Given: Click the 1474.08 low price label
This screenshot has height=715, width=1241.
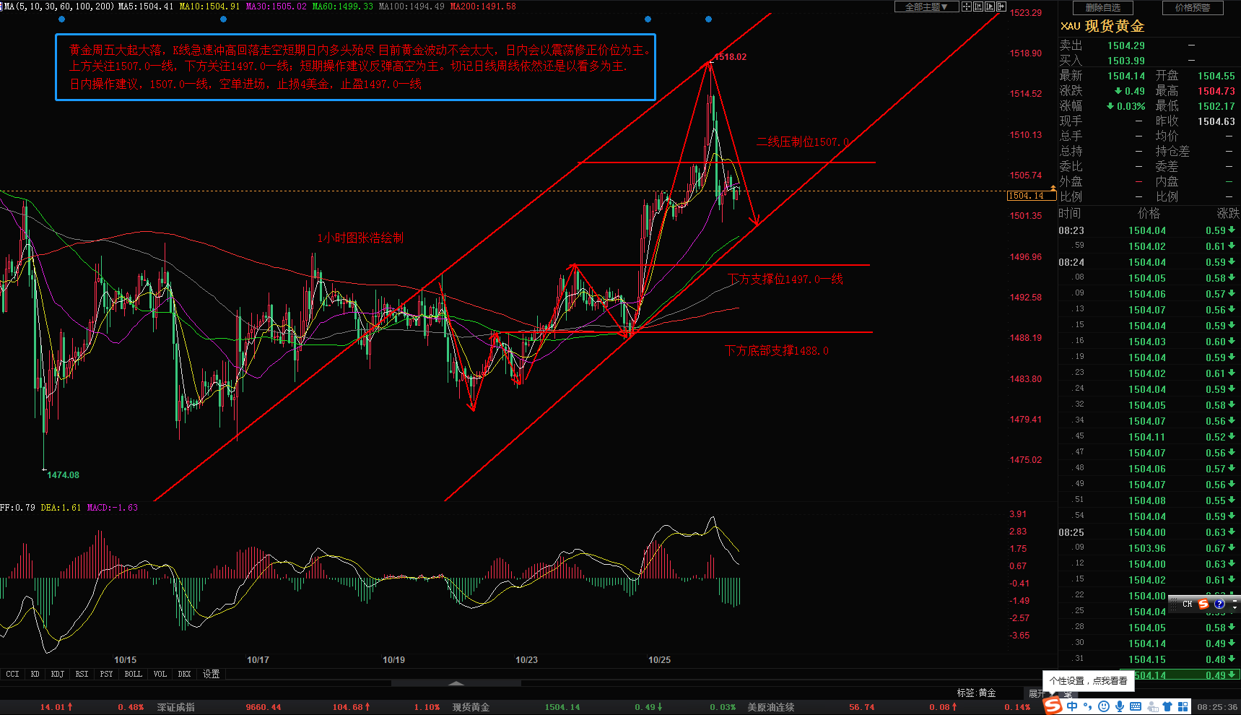Looking at the screenshot, I should 63,475.
